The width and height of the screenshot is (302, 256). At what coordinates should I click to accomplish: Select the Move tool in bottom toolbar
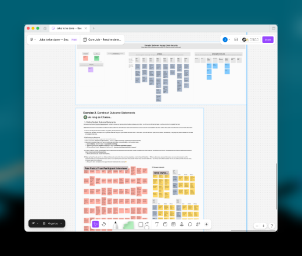click(x=95, y=224)
